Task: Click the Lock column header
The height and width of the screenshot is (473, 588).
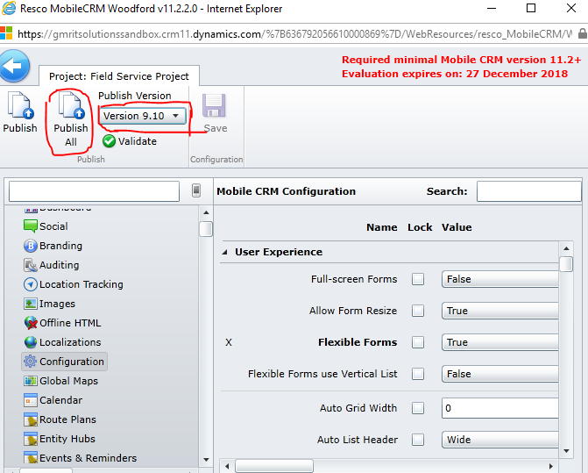Action: [x=420, y=227]
